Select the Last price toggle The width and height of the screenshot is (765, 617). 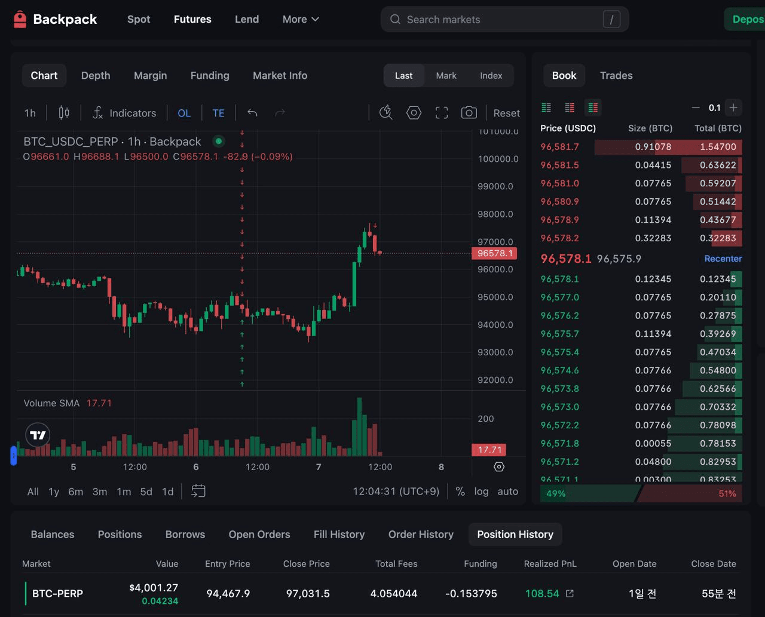coord(403,75)
